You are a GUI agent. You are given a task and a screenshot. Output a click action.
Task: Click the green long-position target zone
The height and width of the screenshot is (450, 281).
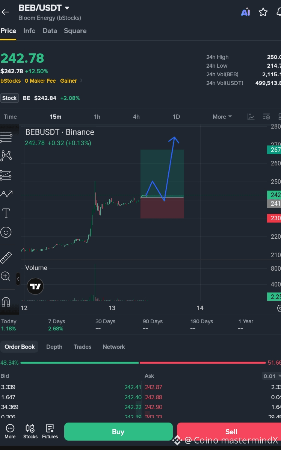coord(162,173)
